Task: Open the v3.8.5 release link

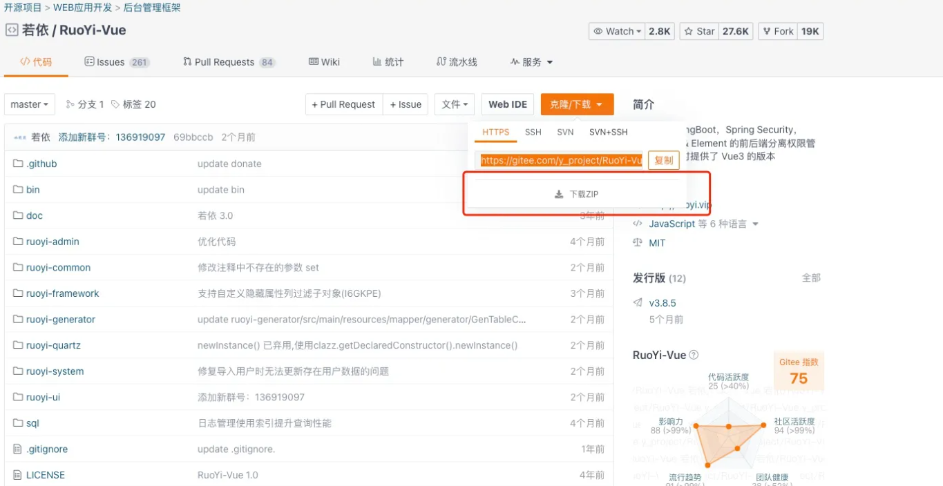Action: [663, 303]
